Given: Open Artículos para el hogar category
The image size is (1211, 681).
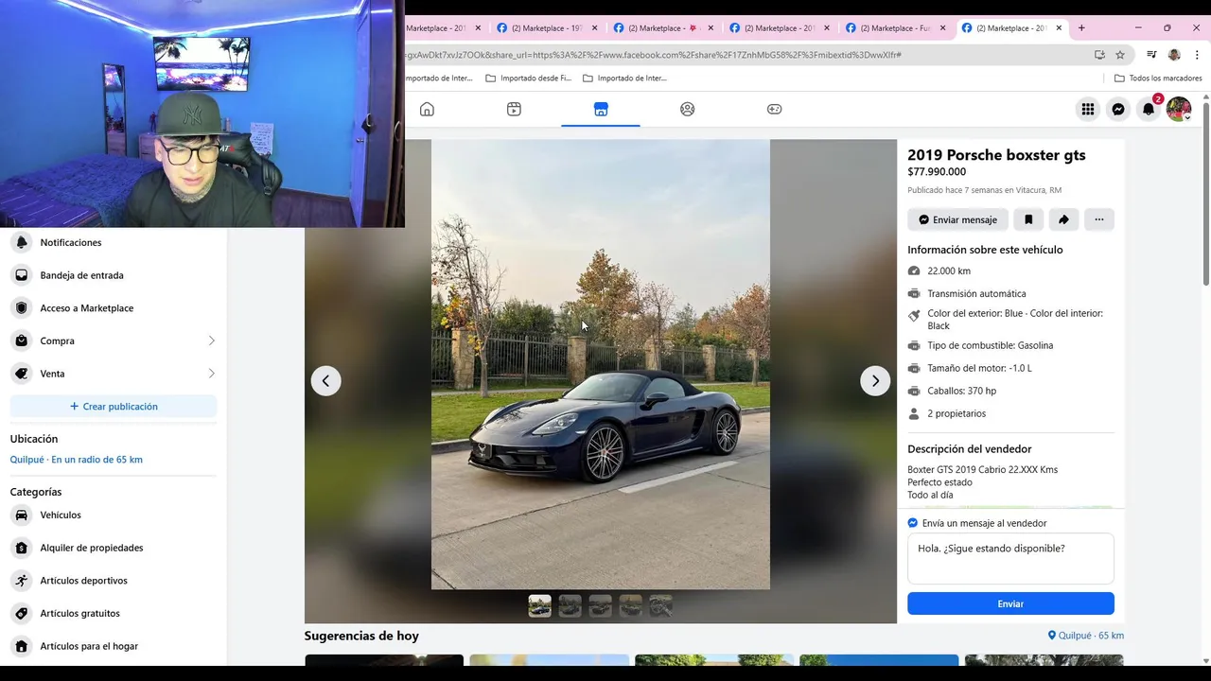Looking at the screenshot, I should (x=114, y=646).
